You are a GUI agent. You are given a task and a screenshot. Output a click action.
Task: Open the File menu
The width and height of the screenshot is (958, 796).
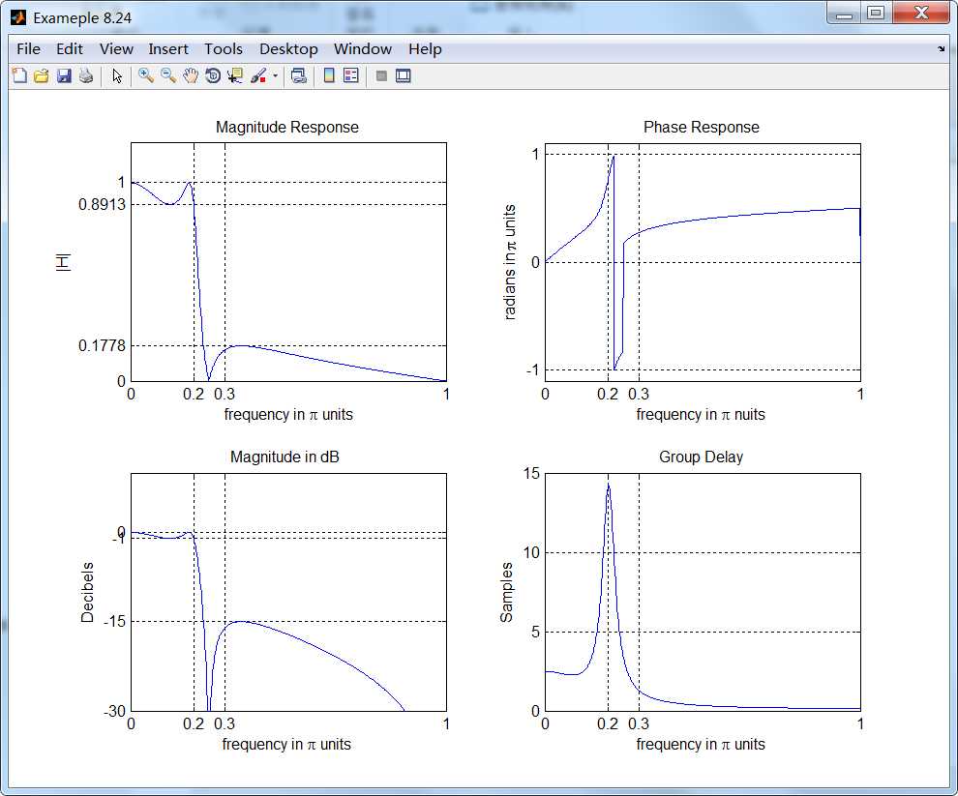click(x=29, y=49)
